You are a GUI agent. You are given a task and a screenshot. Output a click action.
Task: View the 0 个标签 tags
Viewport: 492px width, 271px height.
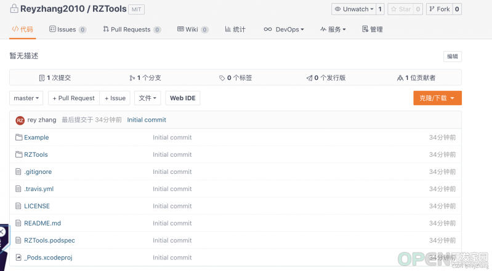point(236,77)
